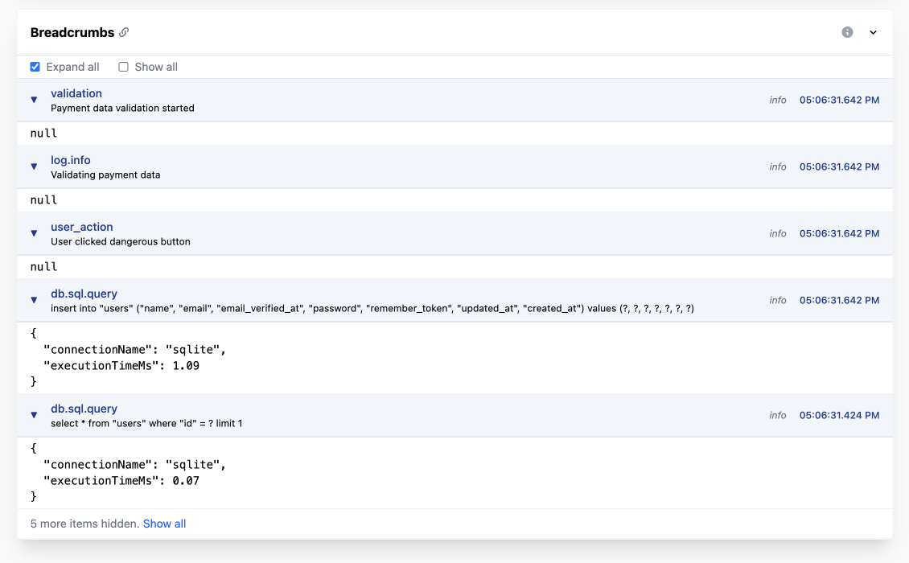Click info level on select query row

[777, 415]
